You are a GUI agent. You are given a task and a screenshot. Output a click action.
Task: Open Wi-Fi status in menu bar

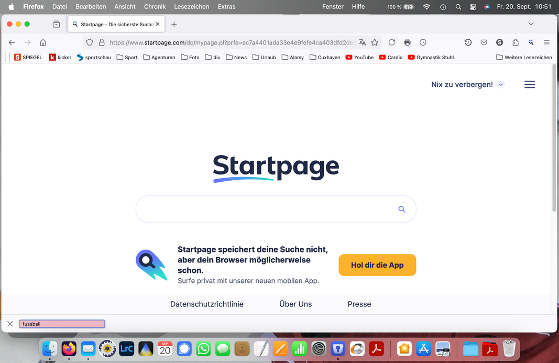click(x=426, y=7)
